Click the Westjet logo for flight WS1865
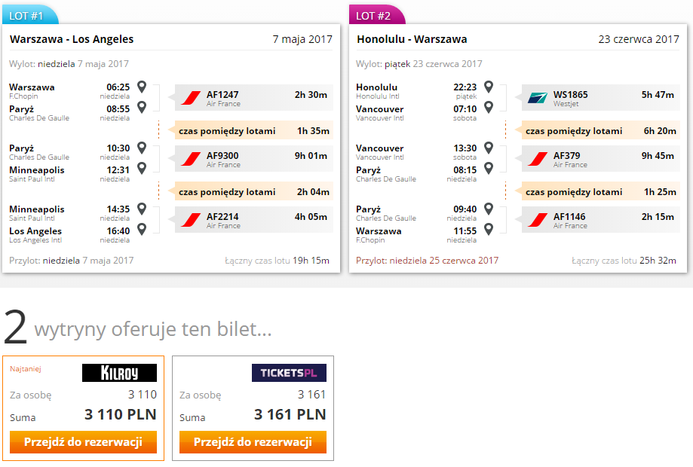The width and height of the screenshot is (693, 467). pos(538,98)
